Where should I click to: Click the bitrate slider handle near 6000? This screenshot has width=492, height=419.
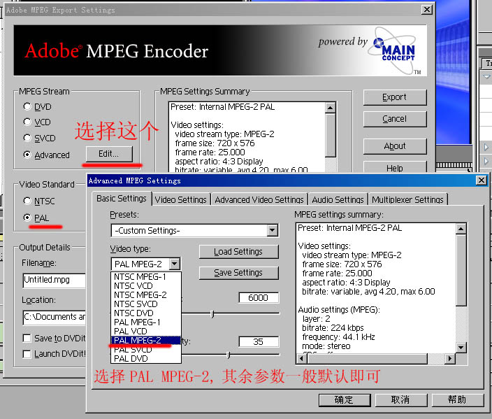212,314
